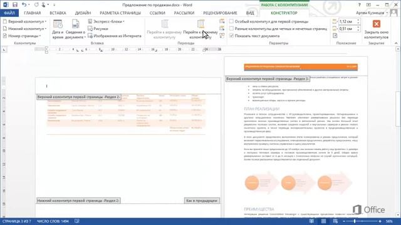This screenshot has height=225, width=401.
Task: Click the ПЛАН РЕАЛИЗАЦИИ heading
Action: pos(261,109)
